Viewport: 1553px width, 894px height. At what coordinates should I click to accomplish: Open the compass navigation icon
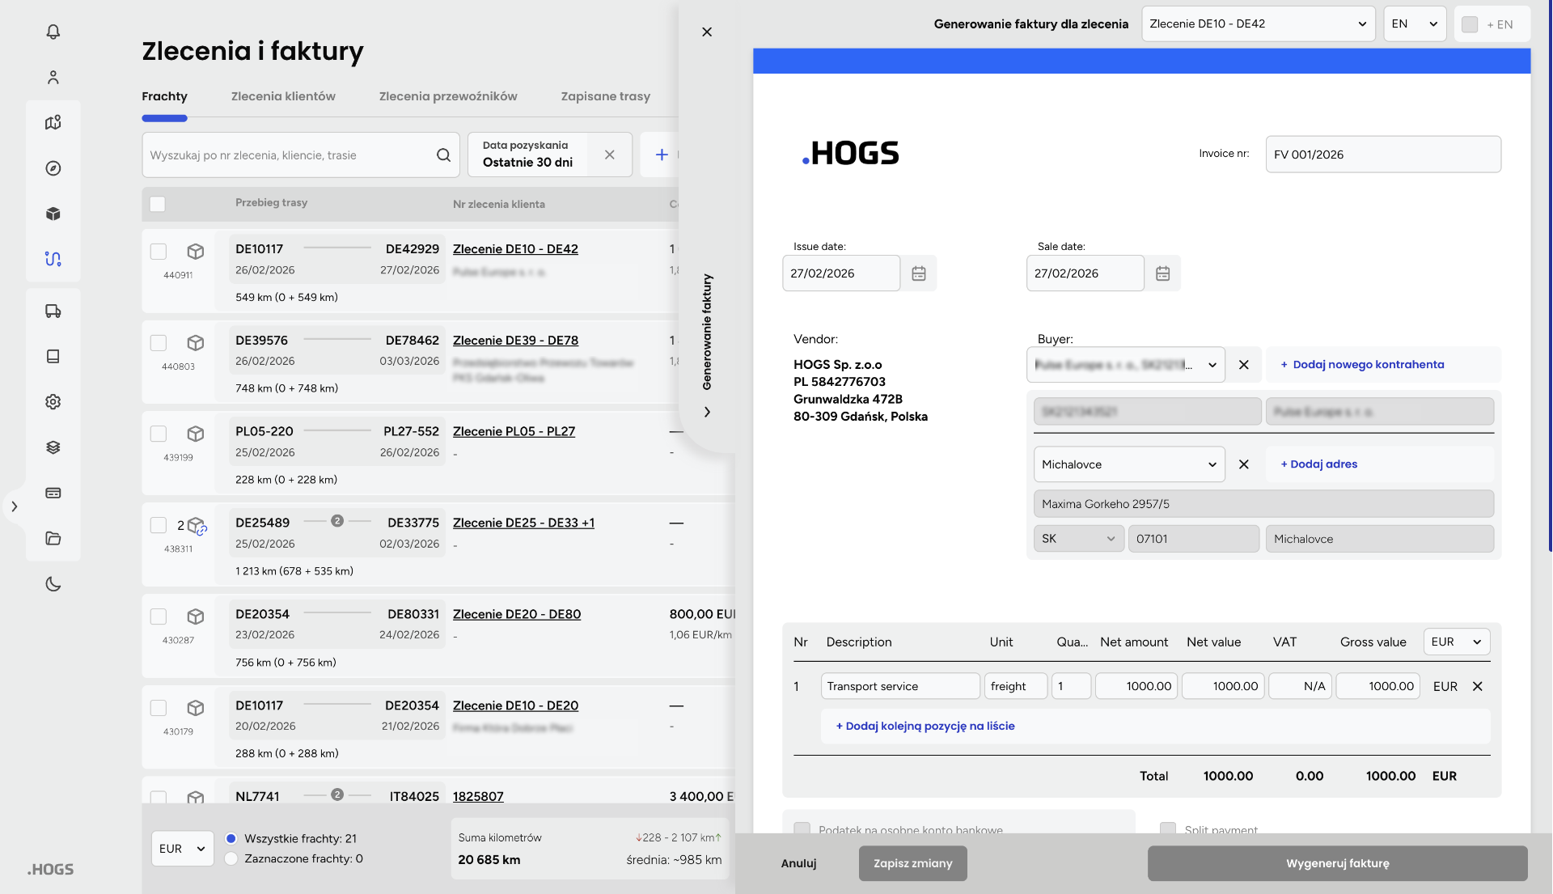[53, 168]
